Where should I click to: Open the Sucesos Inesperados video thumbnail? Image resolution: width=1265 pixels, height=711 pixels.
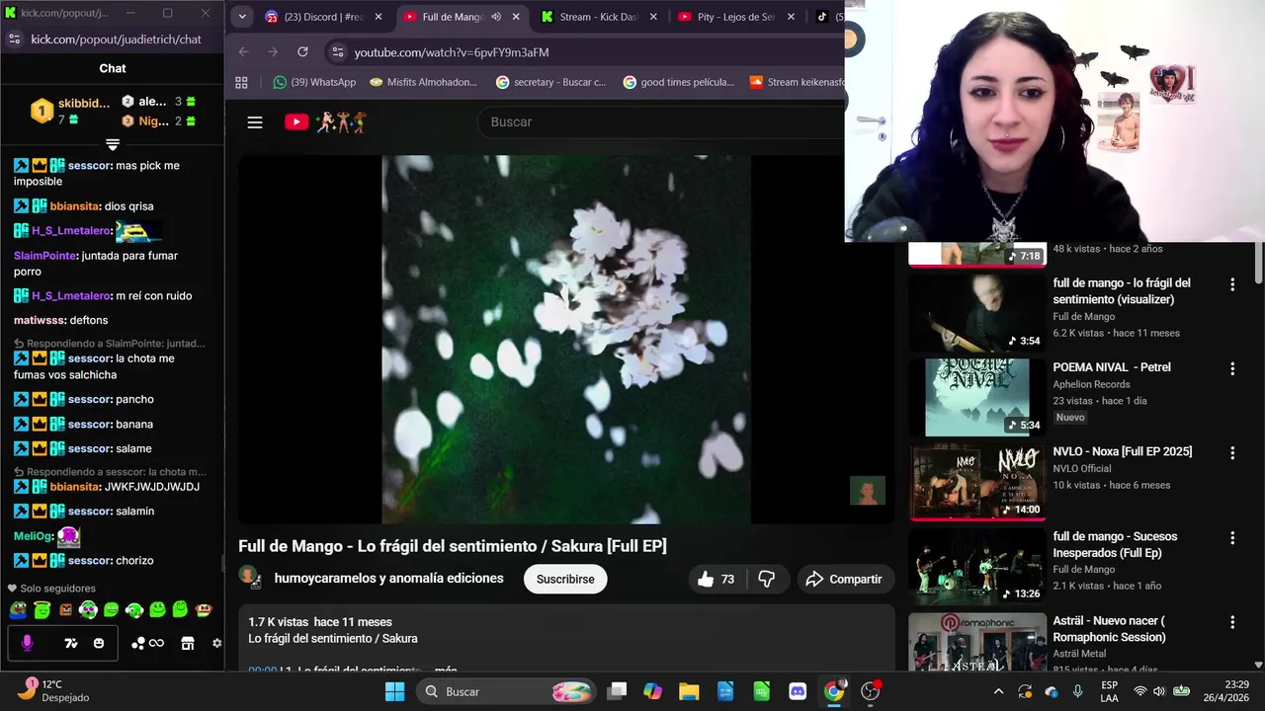coord(976,567)
